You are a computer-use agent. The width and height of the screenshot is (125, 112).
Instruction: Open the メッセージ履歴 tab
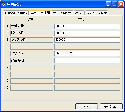tap(97, 13)
